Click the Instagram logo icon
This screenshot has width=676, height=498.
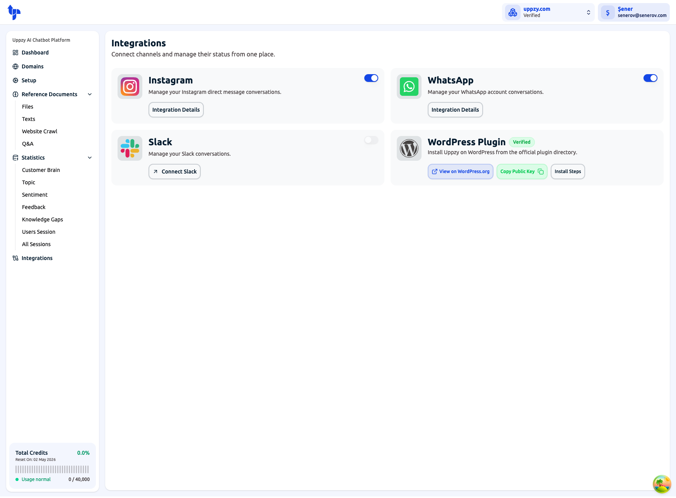[x=130, y=87]
